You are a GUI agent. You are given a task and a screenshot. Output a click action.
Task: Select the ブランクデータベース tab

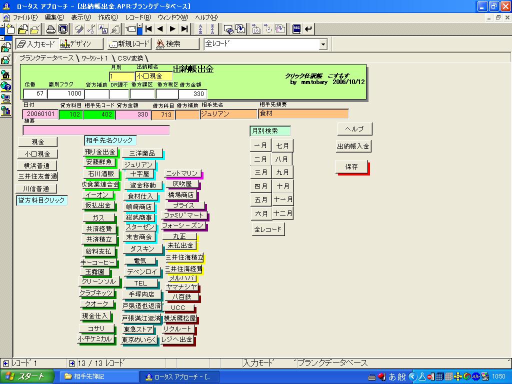click(x=46, y=58)
